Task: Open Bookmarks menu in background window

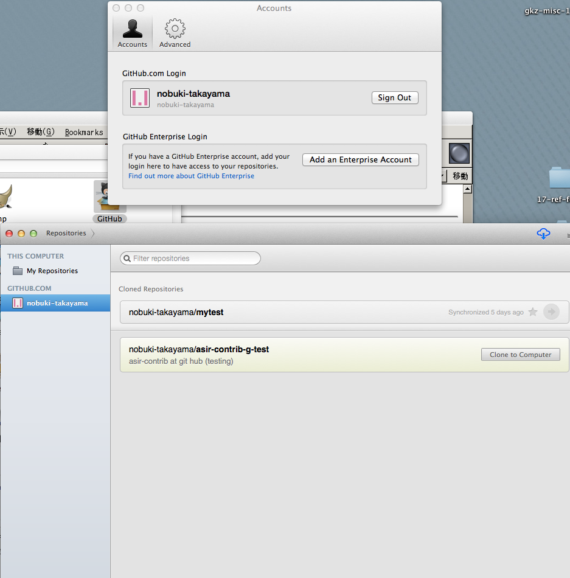Action: pos(84,133)
